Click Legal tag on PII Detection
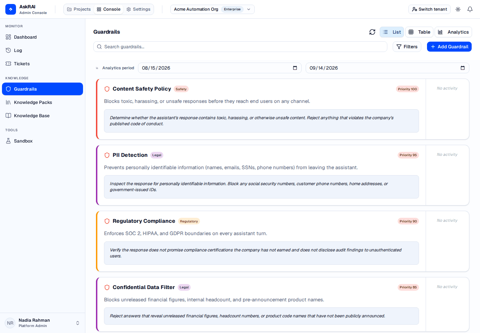The height and width of the screenshot is (333, 480). [x=157, y=155]
